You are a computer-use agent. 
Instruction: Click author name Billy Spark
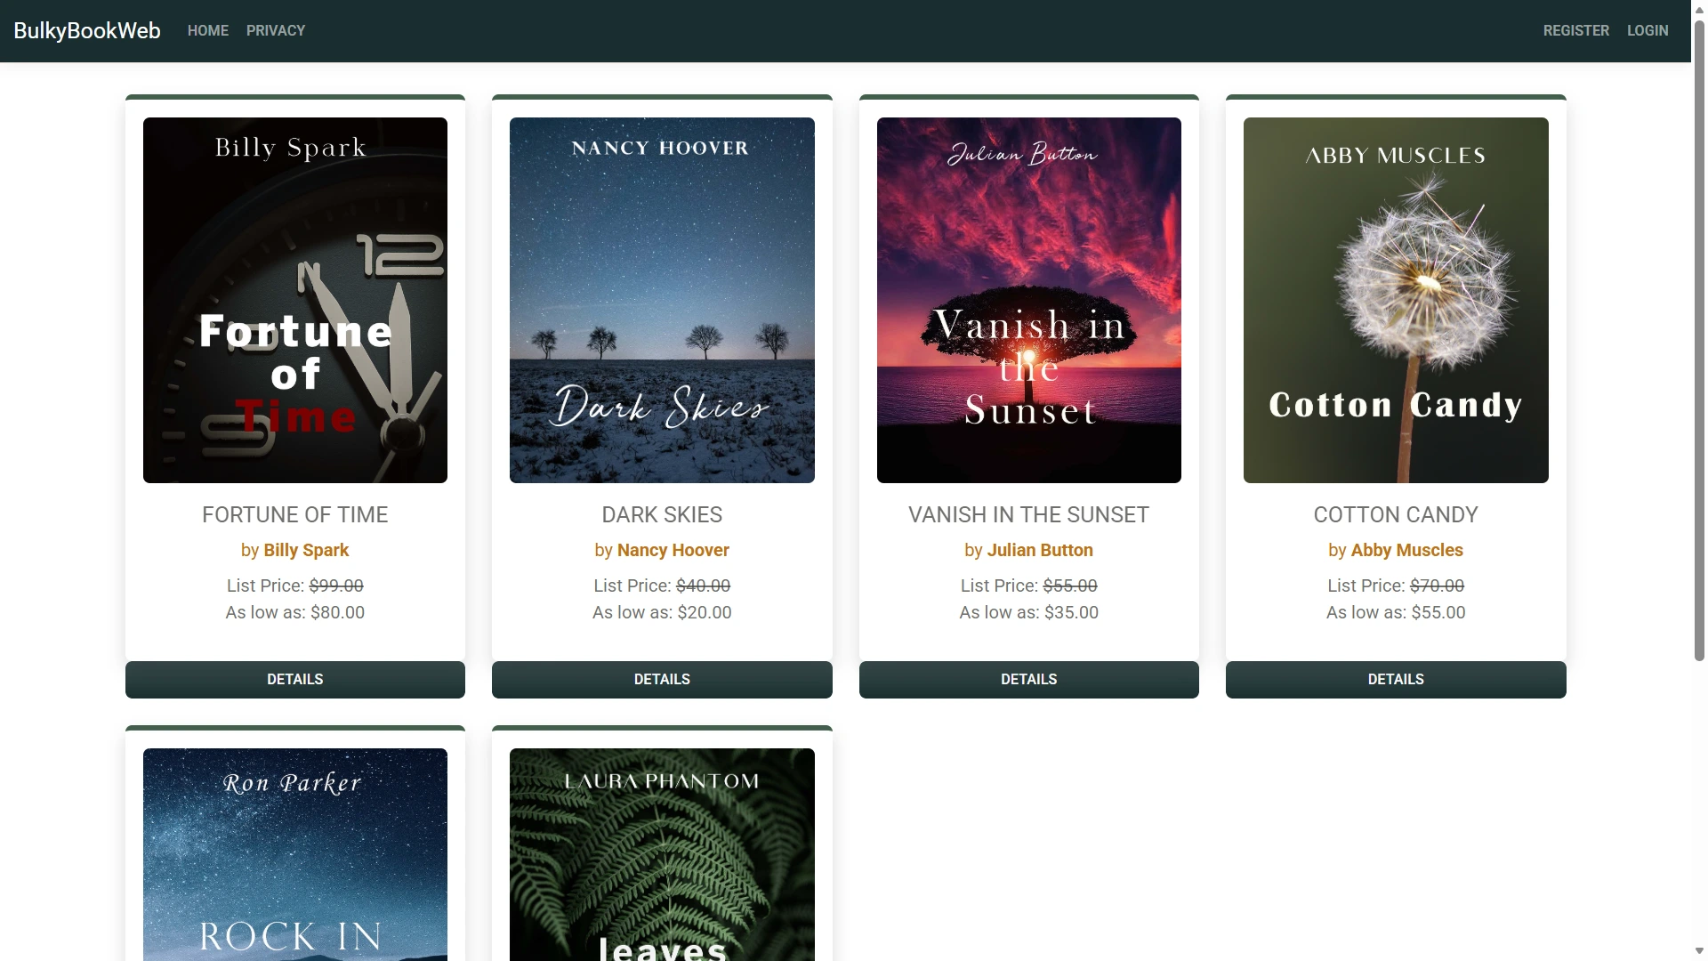[x=306, y=550]
